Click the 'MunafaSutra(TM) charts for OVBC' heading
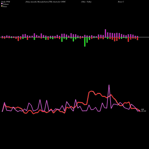 click(x=52, y=2)
